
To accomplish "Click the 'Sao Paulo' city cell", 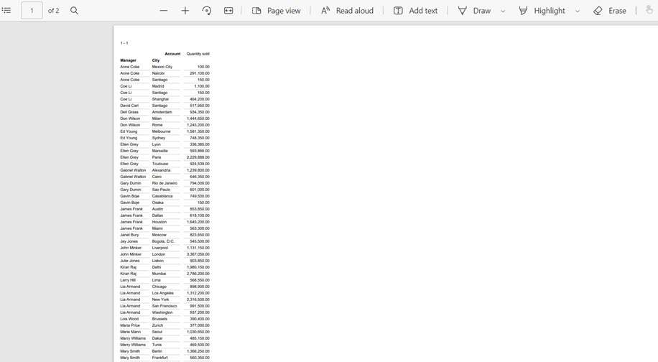I will (x=161, y=190).
